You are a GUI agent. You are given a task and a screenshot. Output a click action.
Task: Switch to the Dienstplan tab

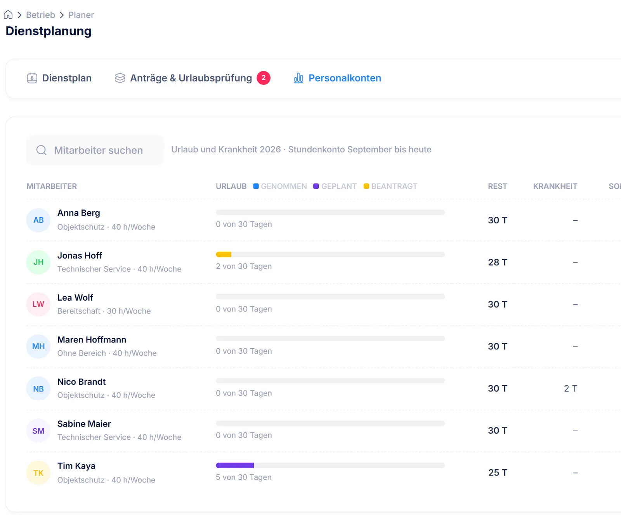[59, 78]
